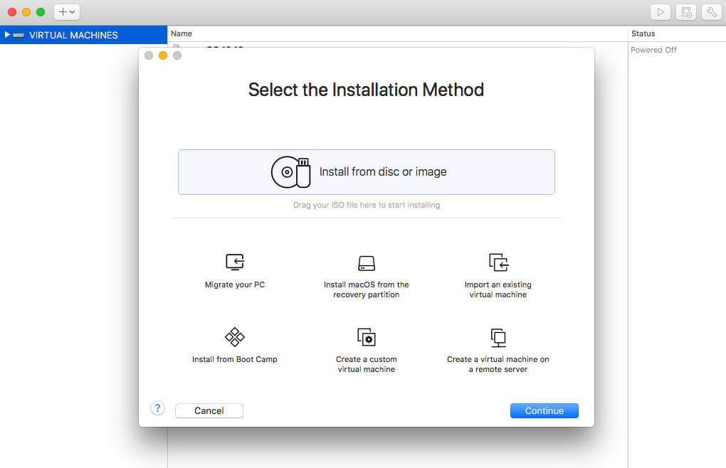Collapse the VIRTUAL MACHINES disclosure triangle
This screenshot has height=468, width=726.
7,35
